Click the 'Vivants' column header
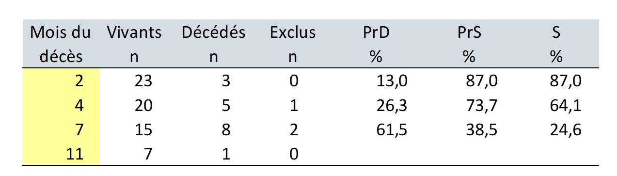The image size is (617, 176). tap(134, 45)
